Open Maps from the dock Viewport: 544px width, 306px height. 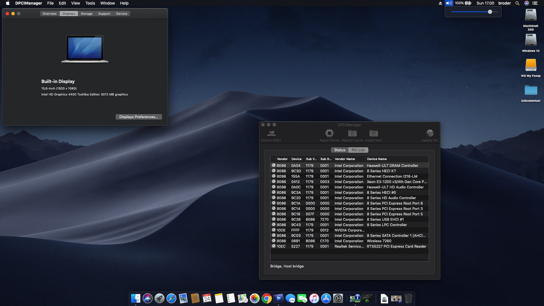click(x=243, y=298)
